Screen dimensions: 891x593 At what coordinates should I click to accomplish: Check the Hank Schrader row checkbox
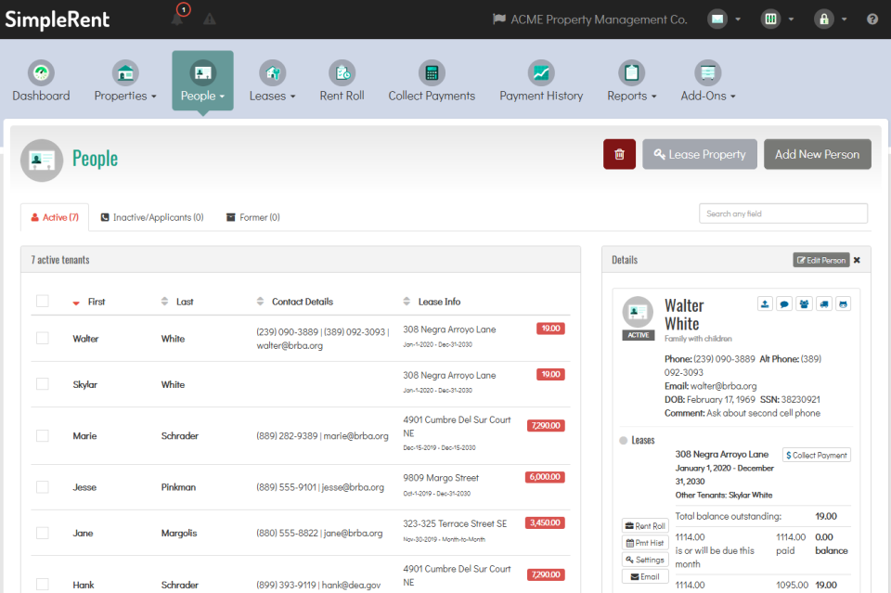43,584
